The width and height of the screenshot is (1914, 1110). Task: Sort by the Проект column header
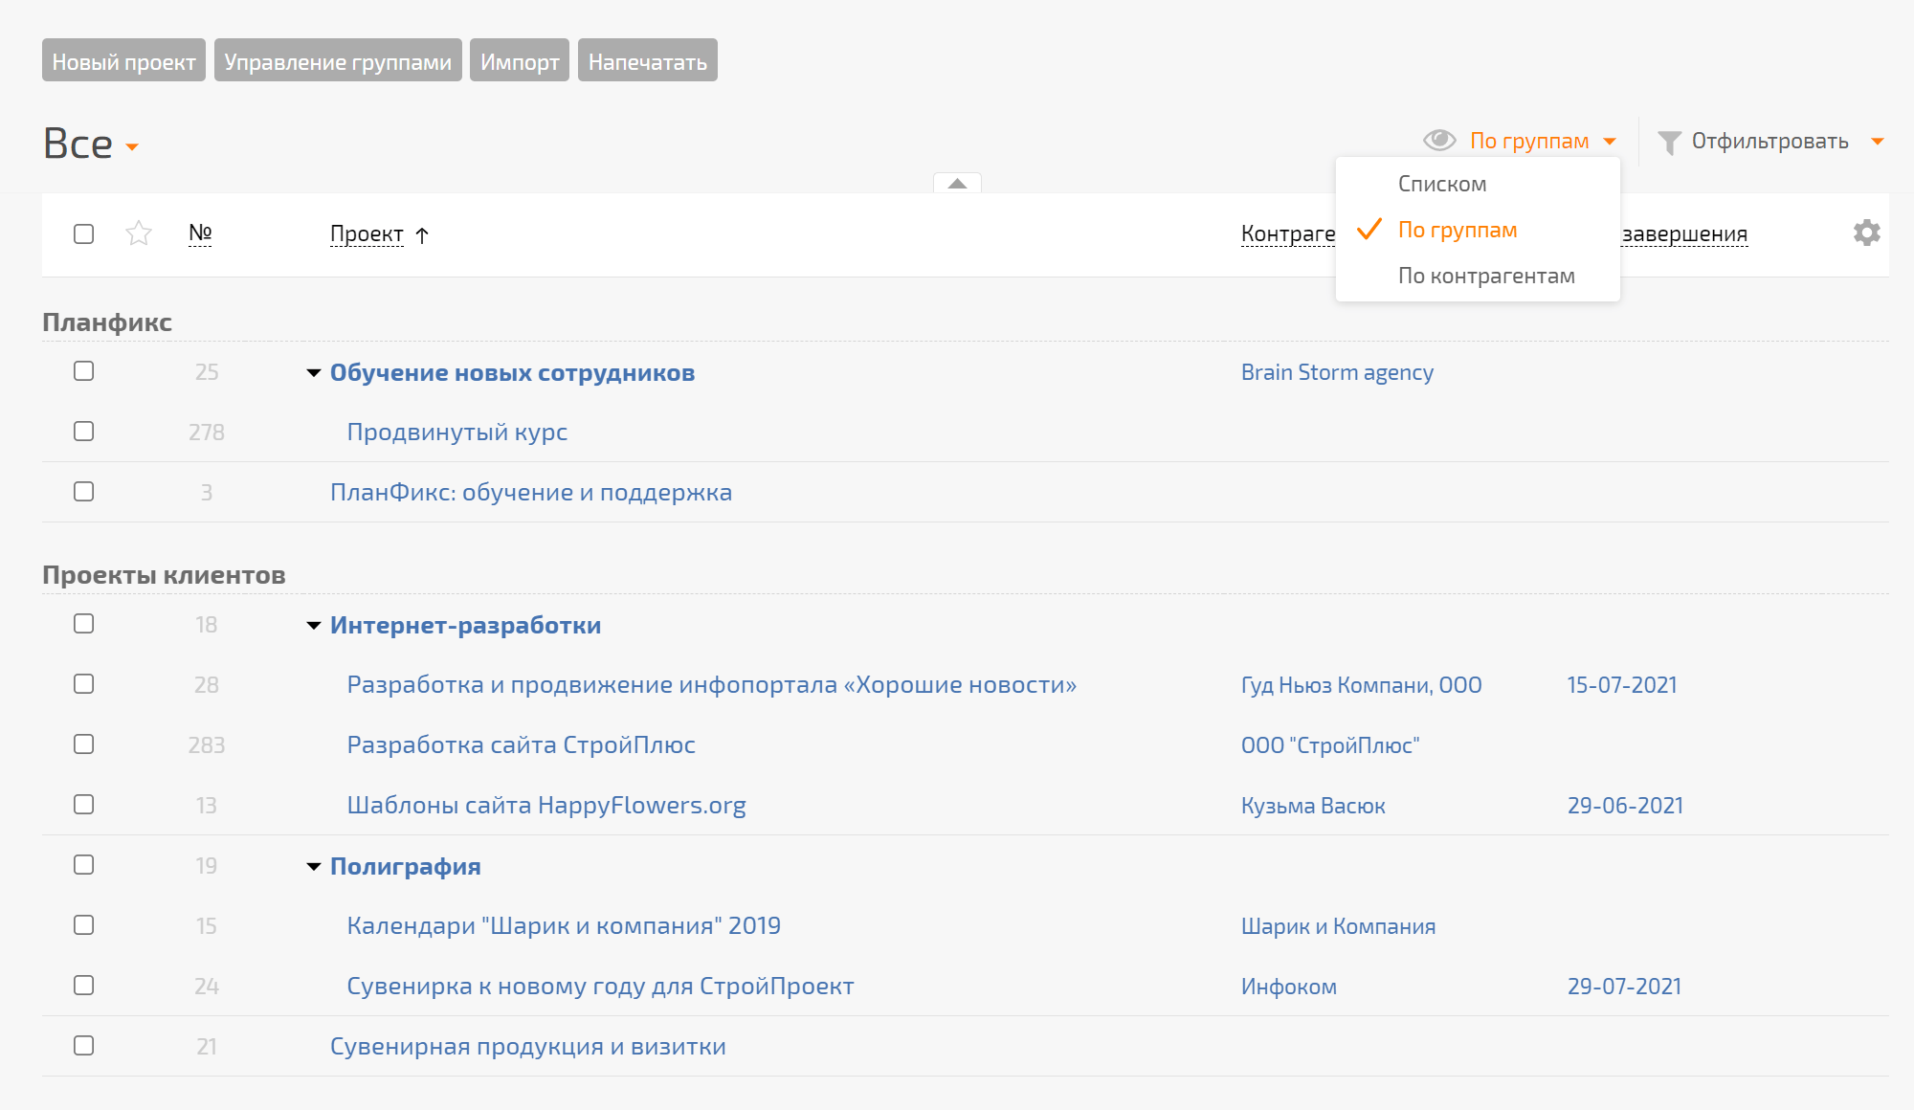pos(367,234)
